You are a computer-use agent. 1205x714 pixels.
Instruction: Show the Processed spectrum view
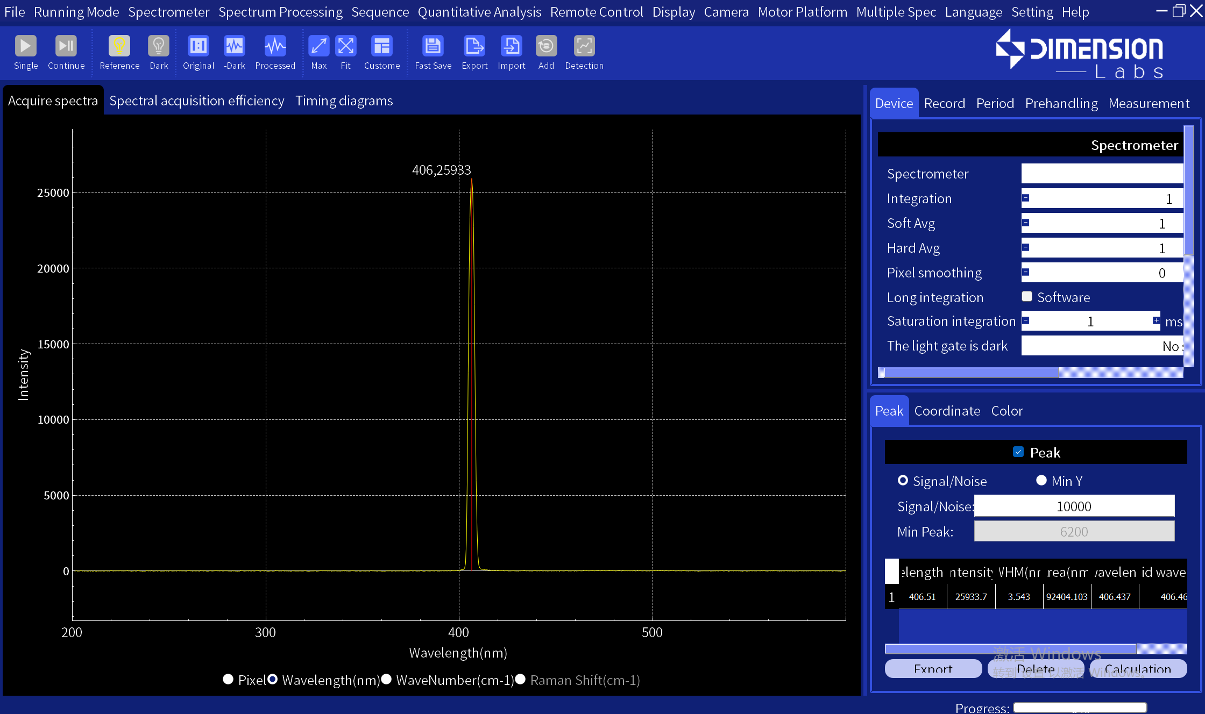(275, 47)
